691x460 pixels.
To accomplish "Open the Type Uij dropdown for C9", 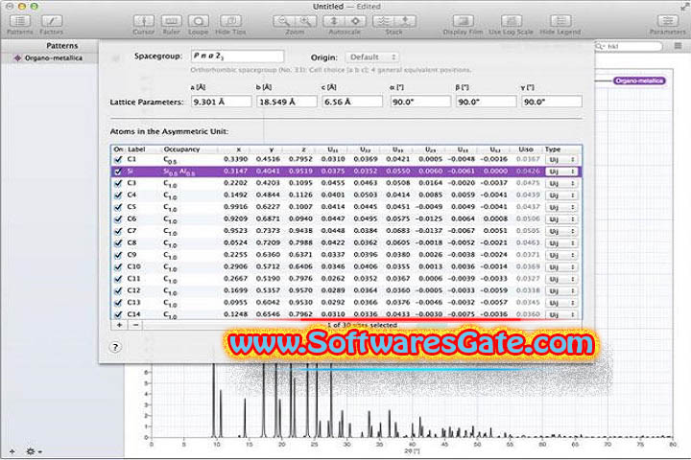I will (x=561, y=255).
